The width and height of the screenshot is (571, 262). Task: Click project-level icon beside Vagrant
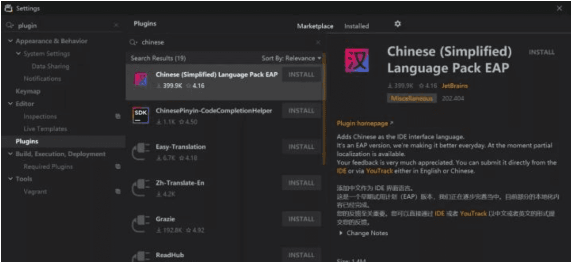click(118, 191)
